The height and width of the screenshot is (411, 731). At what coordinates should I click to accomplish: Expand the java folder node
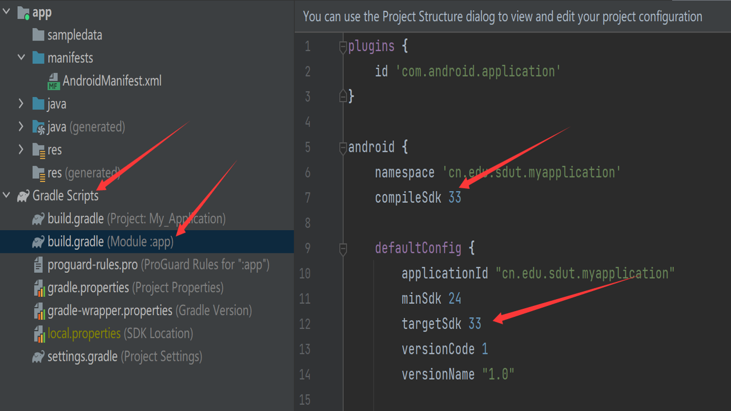coord(21,104)
